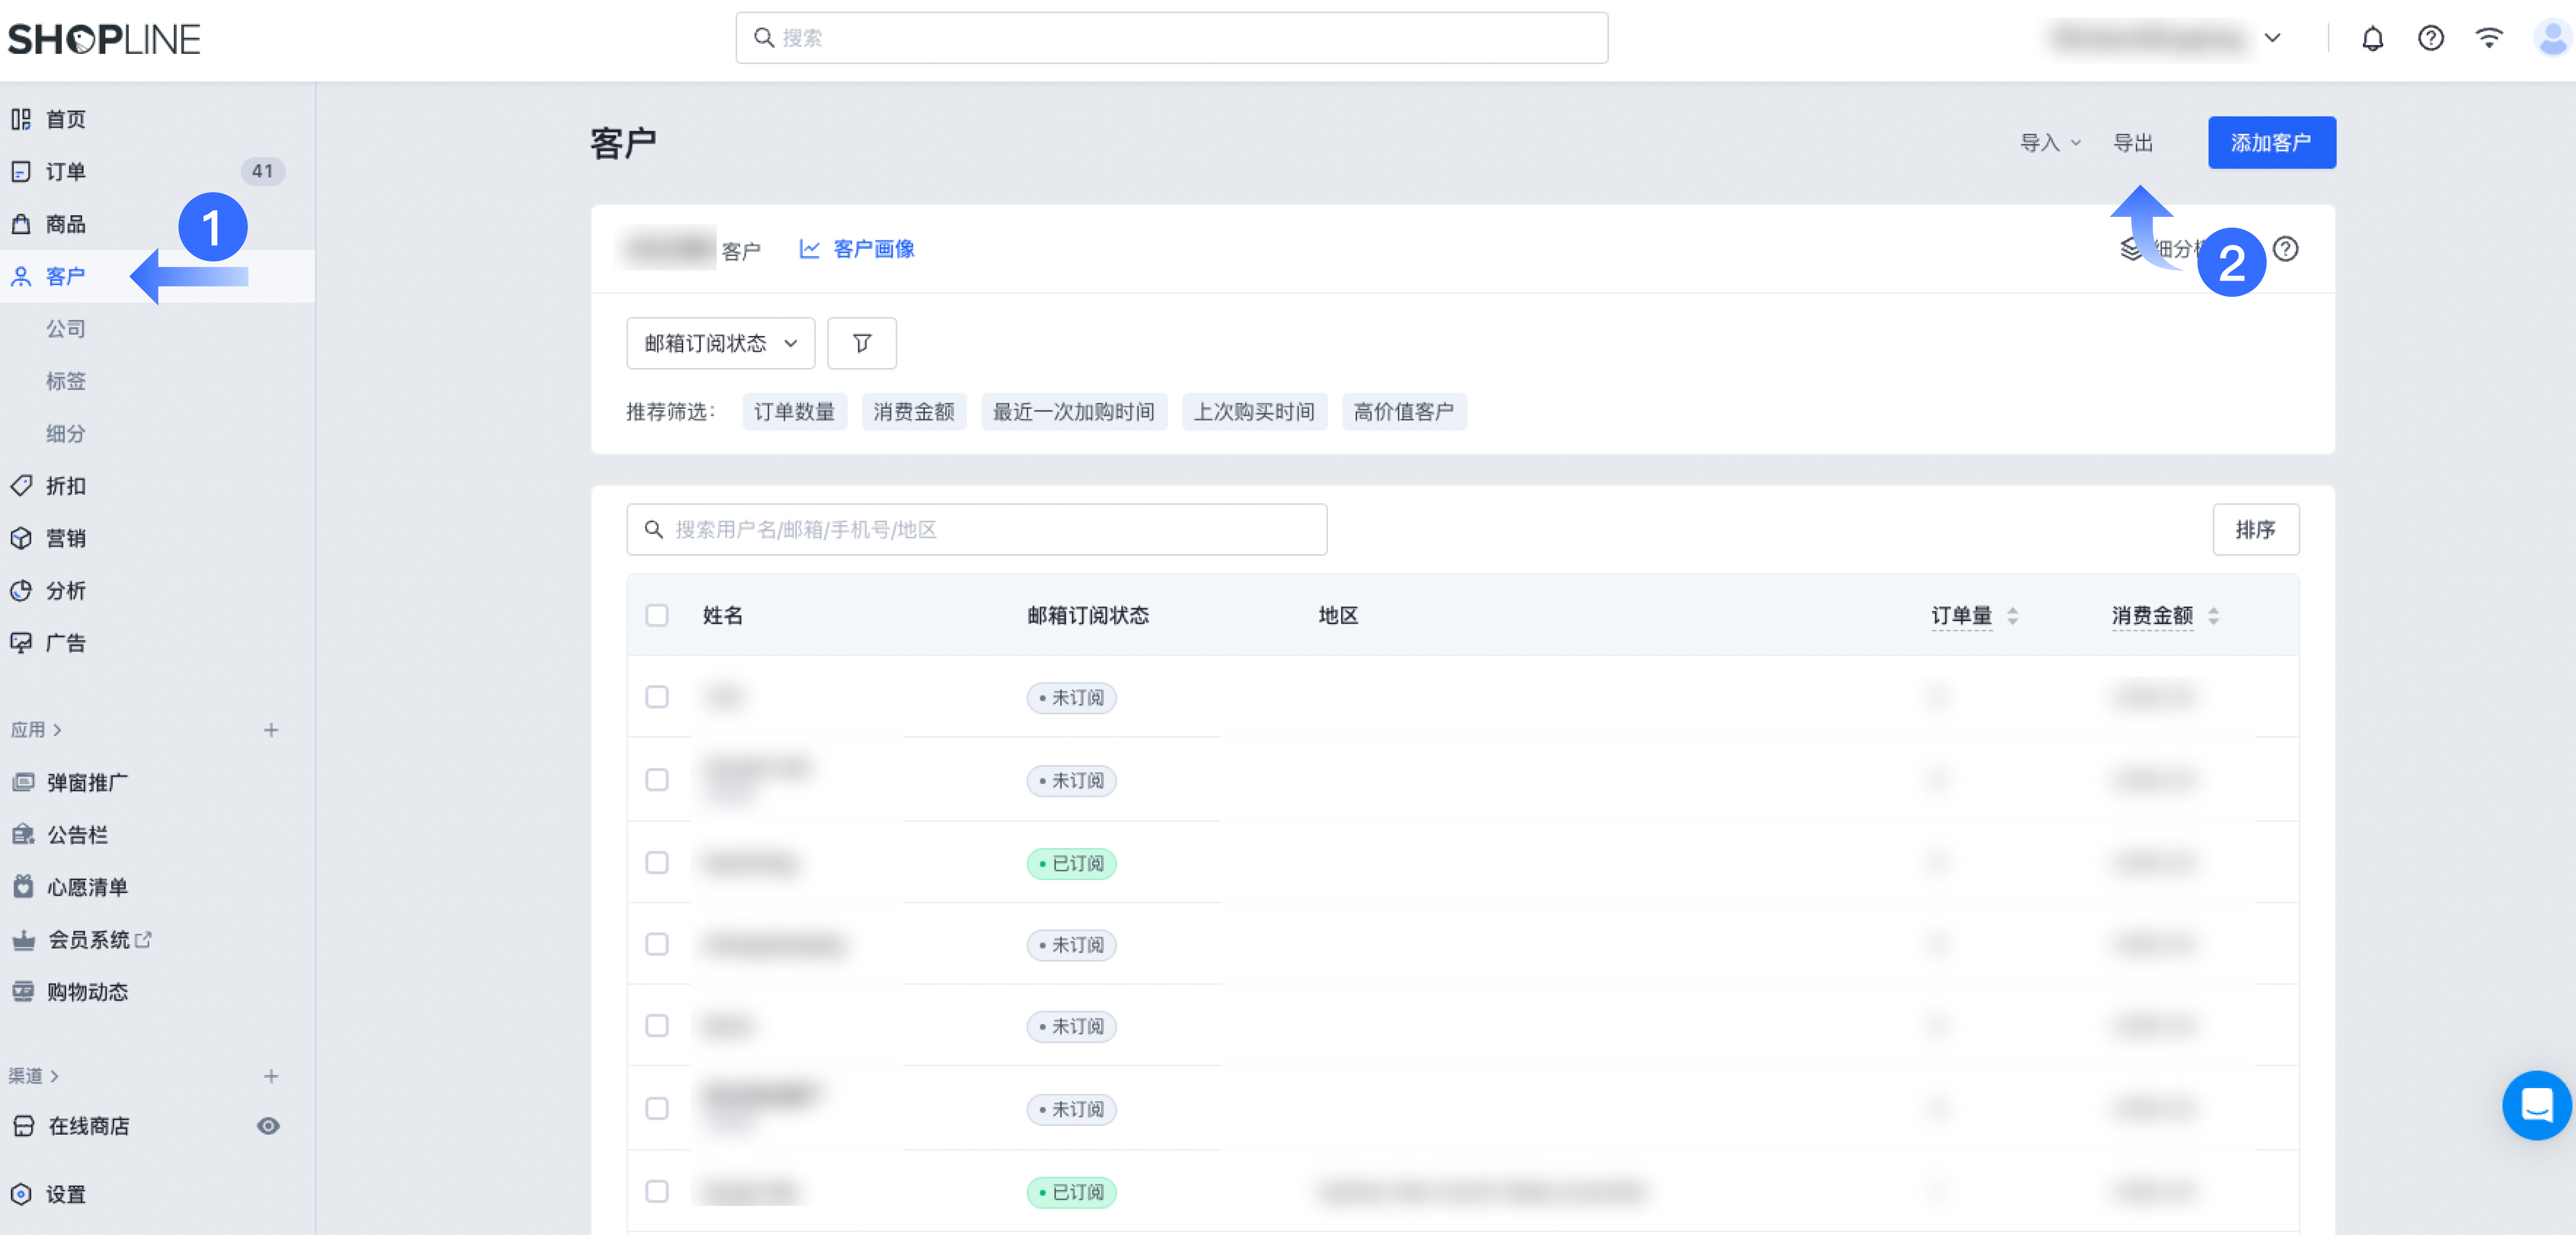Toggle online store preview eye icon
The image size is (2576, 1235).
[268, 1126]
